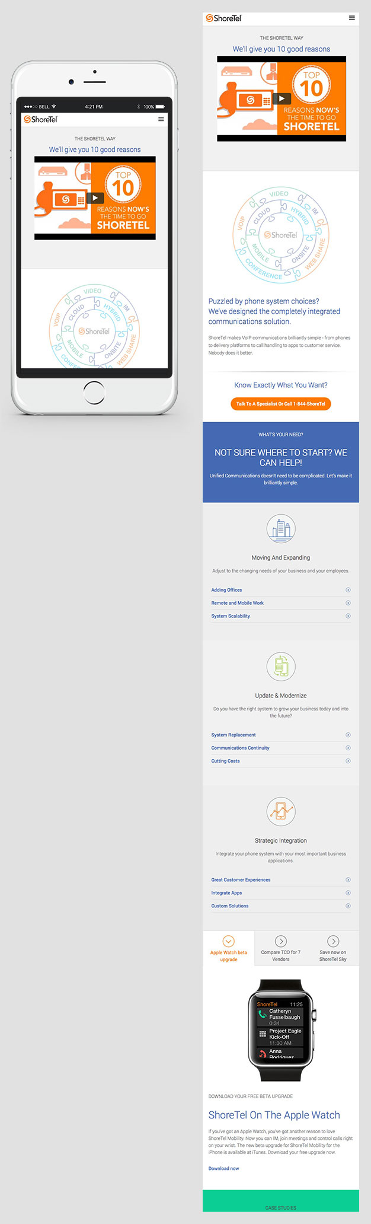Click arrow icon beside Adding Offices
This screenshot has width=371, height=1224.
tap(348, 590)
